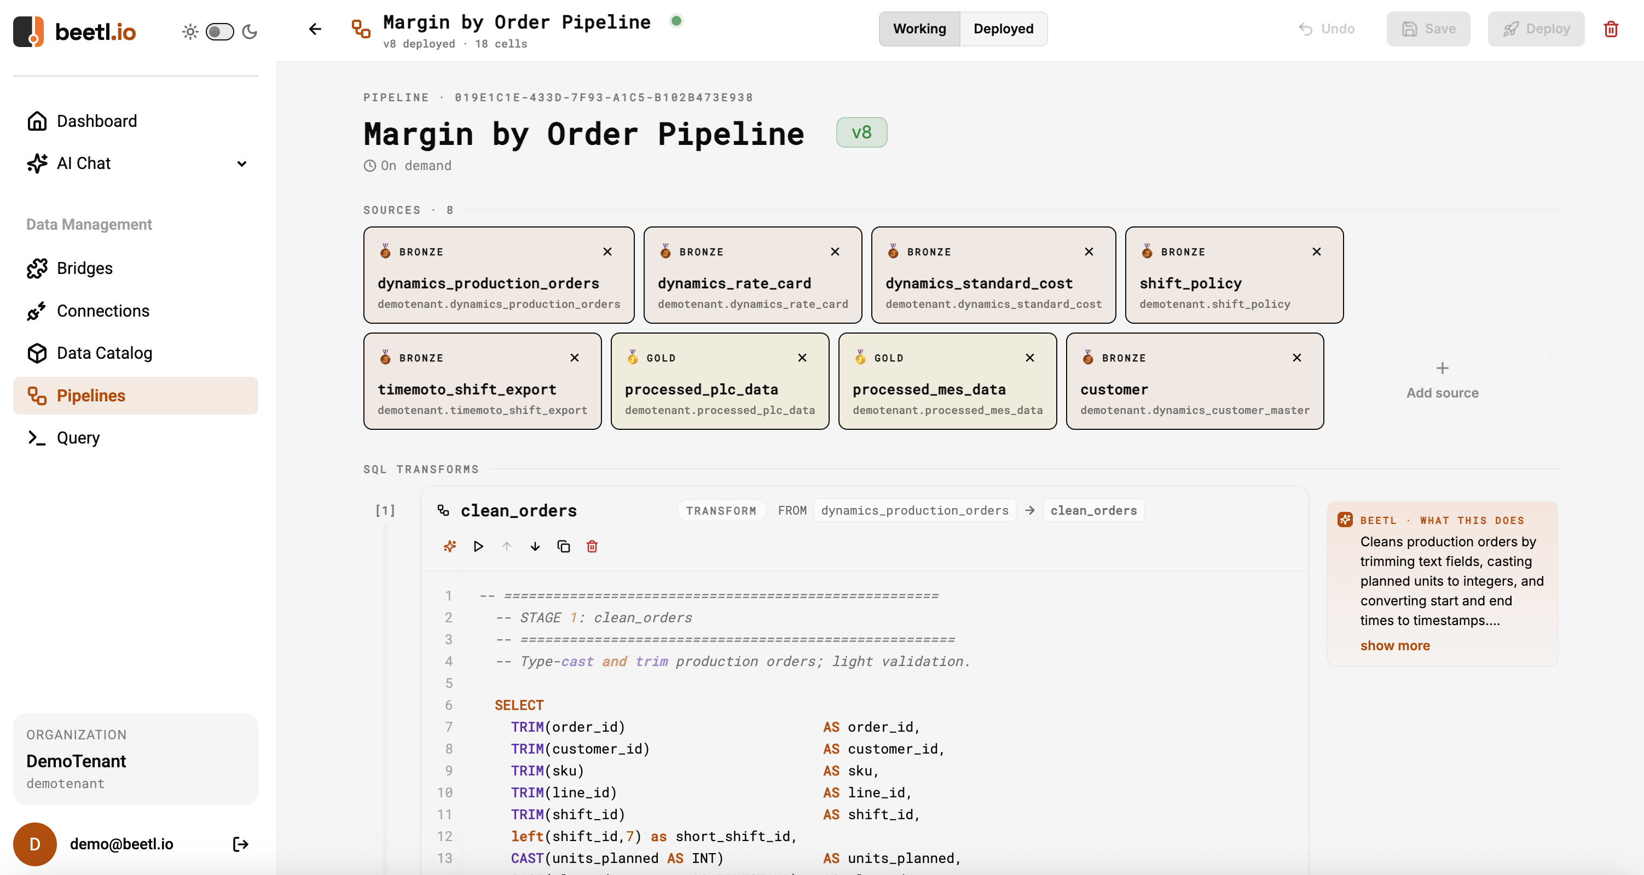Click the Deploy button
Image resolution: width=1644 pixels, height=875 pixels.
[x=1536, y=28]
